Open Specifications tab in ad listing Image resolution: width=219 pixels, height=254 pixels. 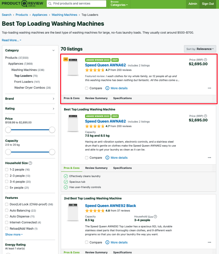[x=123, y=98]
